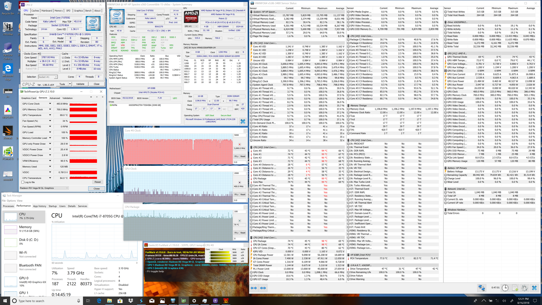This screenshot has height=305, width=542.
Task: Click FurMark icon in taskbar
Action: pos(226,301)
